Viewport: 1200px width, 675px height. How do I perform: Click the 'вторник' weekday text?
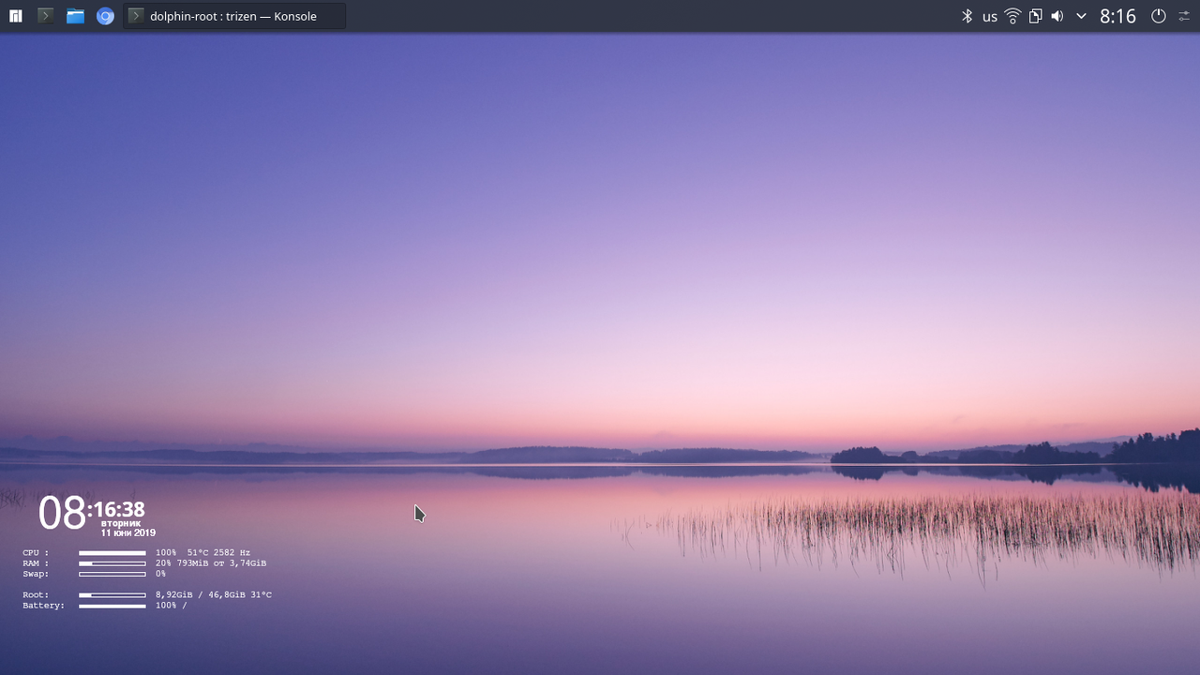point(121,523)
